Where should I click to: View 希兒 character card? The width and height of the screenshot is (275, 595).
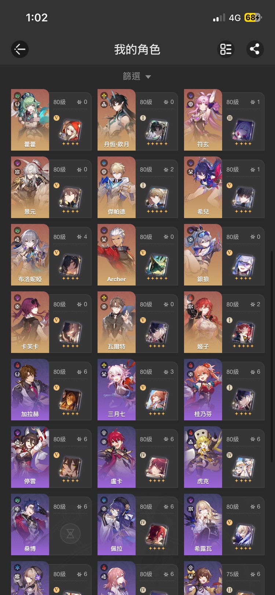[x=224, y=187]
